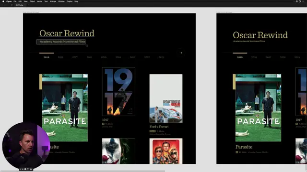Open the Arrange menu

(x=53, y=1)
